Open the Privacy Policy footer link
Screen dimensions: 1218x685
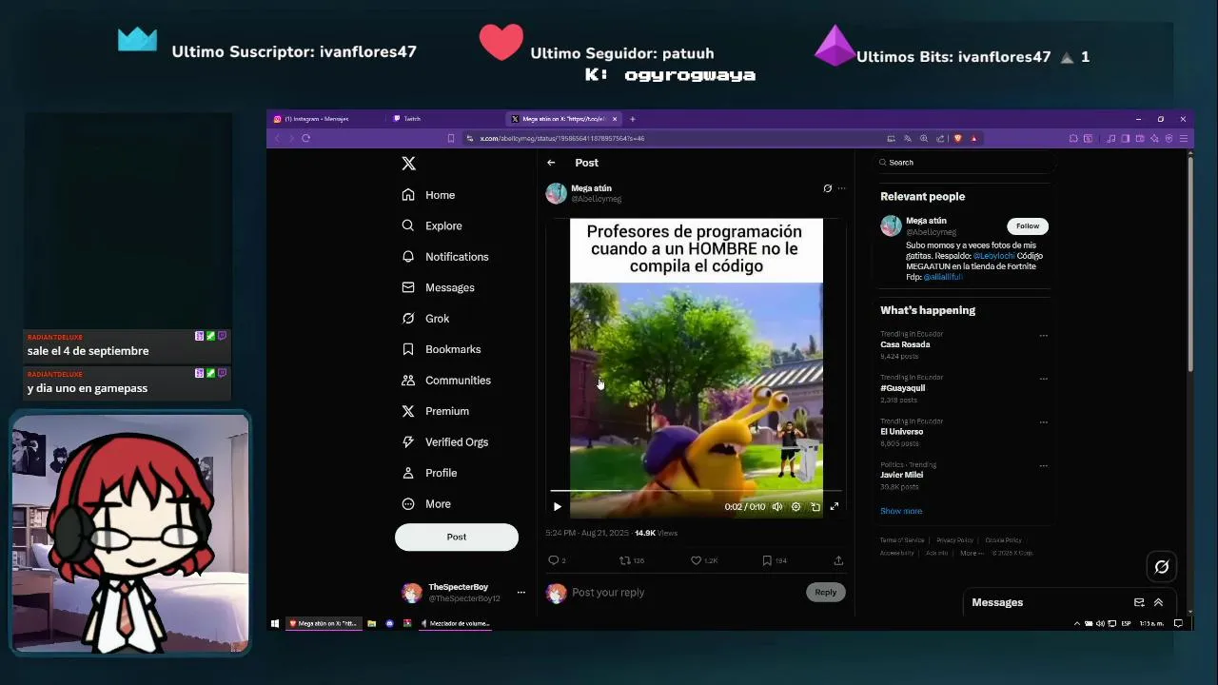[x=954, y=540]
